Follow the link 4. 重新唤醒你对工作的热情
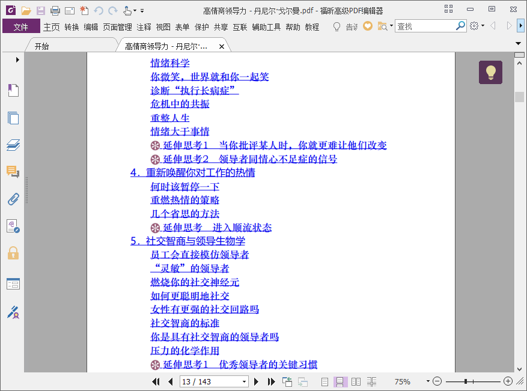527x391 pixels. point(192,172)
